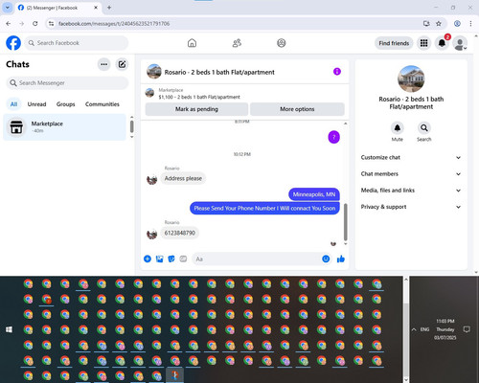Open taskbar clock showing 11:03 PM
479x383 pixels.
click(x=445, y=329)
